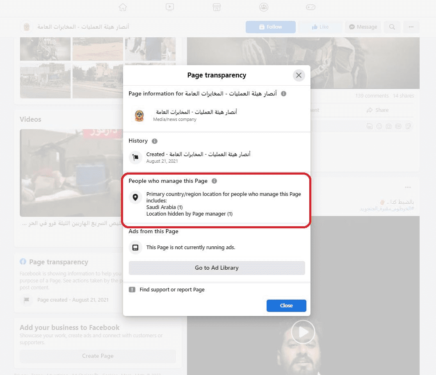Click the Follow button
This screenshot has width=436, height=375.
[x=271, y=27]
